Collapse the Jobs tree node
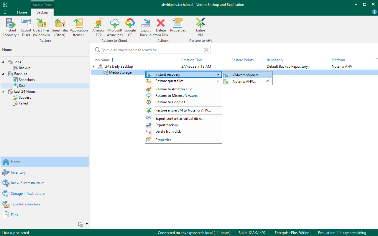The image size is (378, 236). point(4,62)
